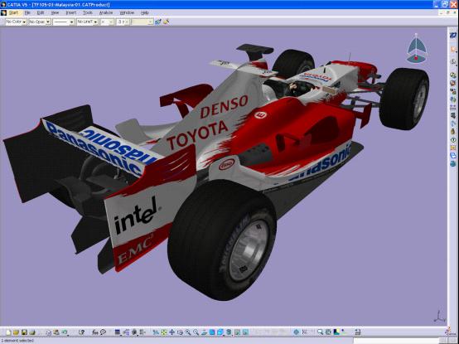
Task: Save the product with Save icon
Action: 24,332
